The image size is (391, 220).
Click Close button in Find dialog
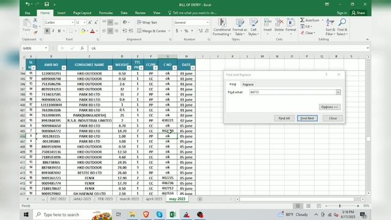point(332,118)
